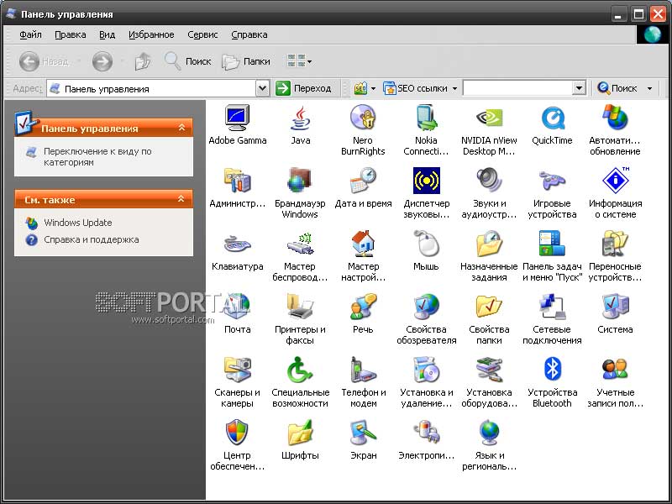Image resolution: width=672 pixels, height=504 pixels.
Task: Open the views dropdown button
Action: (x=299, y=61)
